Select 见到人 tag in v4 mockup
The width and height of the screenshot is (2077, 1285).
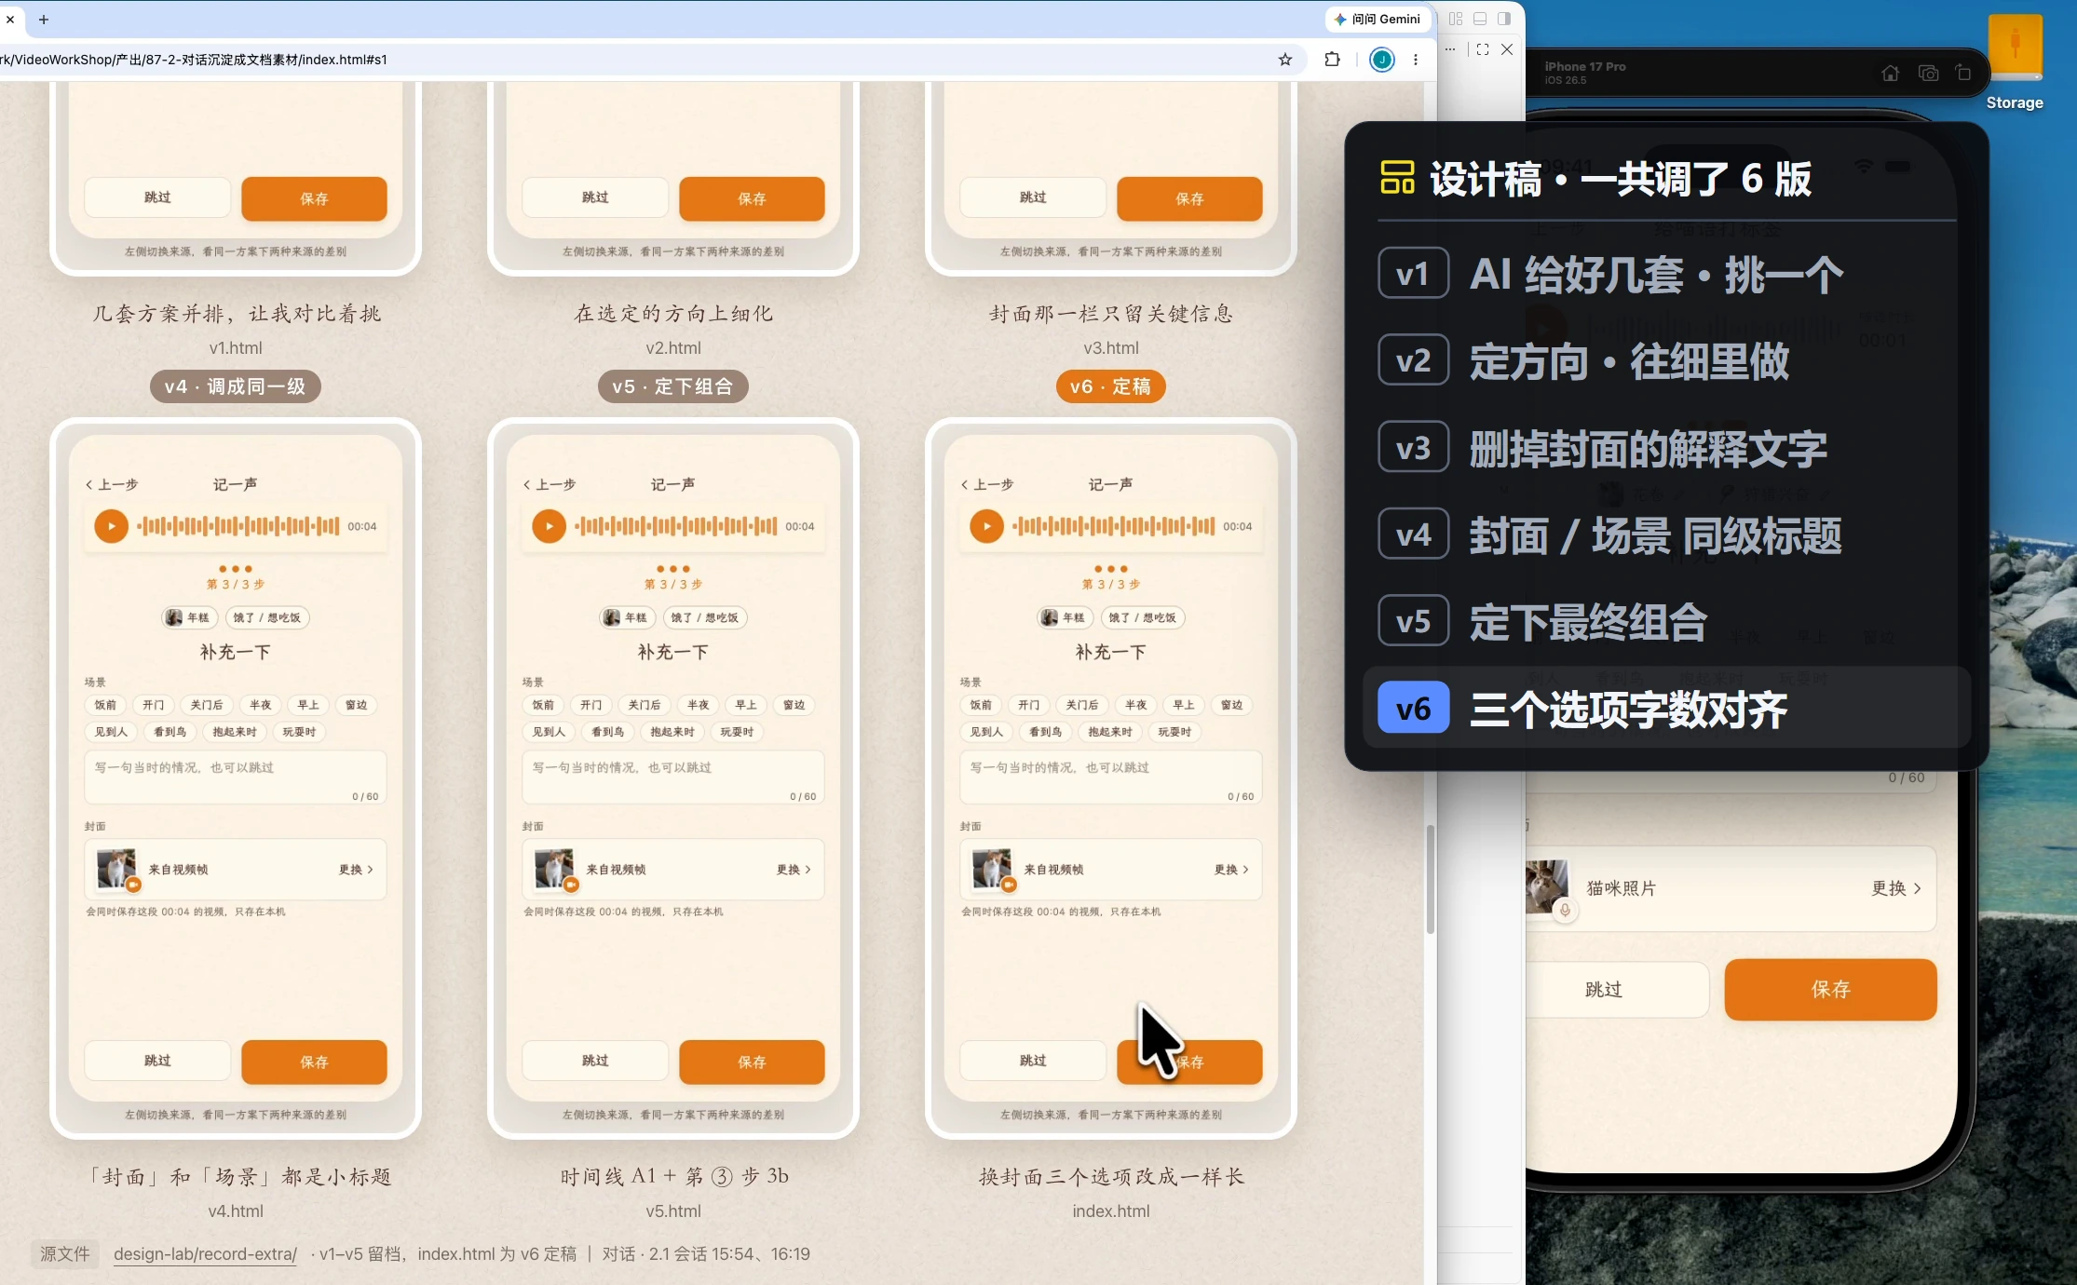tap(111, 732)
